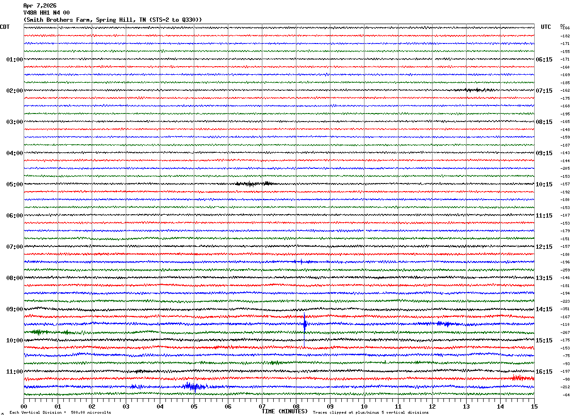The width and height of the screenshot is (572, 419).
Task: Select the 09:00 CDT time label
Action: point(14,309)
